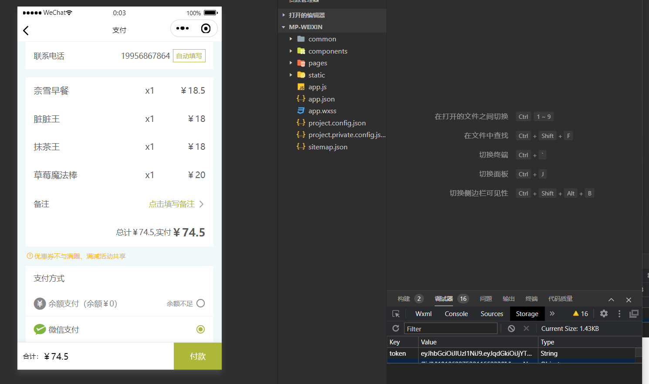Activate the element inspector picker icon

pyautogui.click(x=396, y=313)
